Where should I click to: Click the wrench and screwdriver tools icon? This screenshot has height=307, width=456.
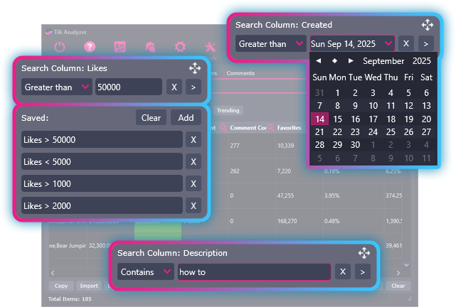(210, 48)
